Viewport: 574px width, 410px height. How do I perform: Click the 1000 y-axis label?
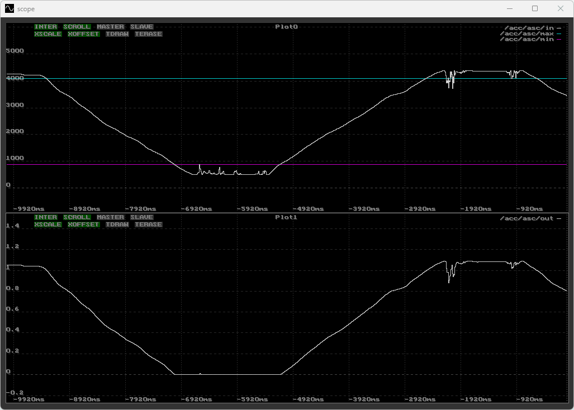pos(15,158)
